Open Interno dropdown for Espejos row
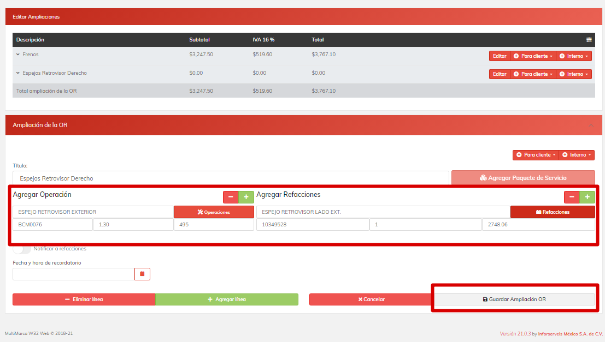This screenshot has height=342, width=605. (x=574, y=74)
